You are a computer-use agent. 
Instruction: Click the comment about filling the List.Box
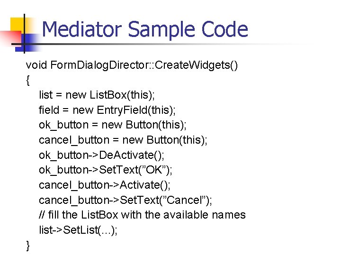[x=142, y=215]
